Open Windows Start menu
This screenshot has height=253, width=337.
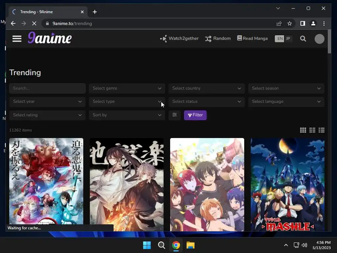[147, 245]
